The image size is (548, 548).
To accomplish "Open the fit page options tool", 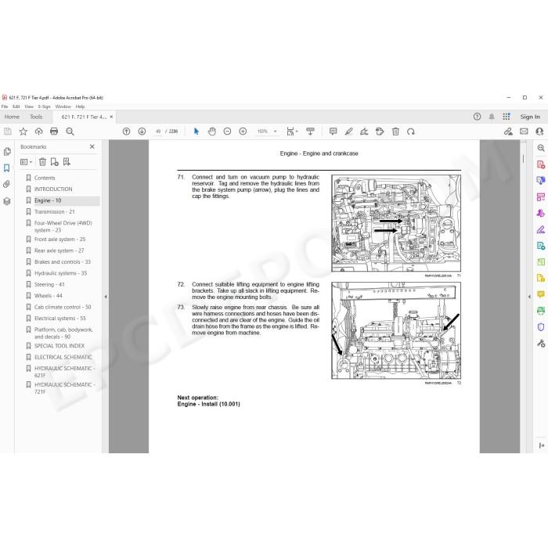I will click(292, 132).
